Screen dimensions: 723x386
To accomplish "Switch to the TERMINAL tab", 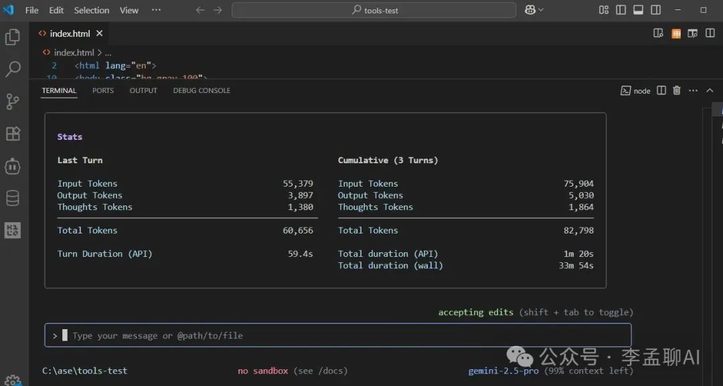I will click(59, 90).
